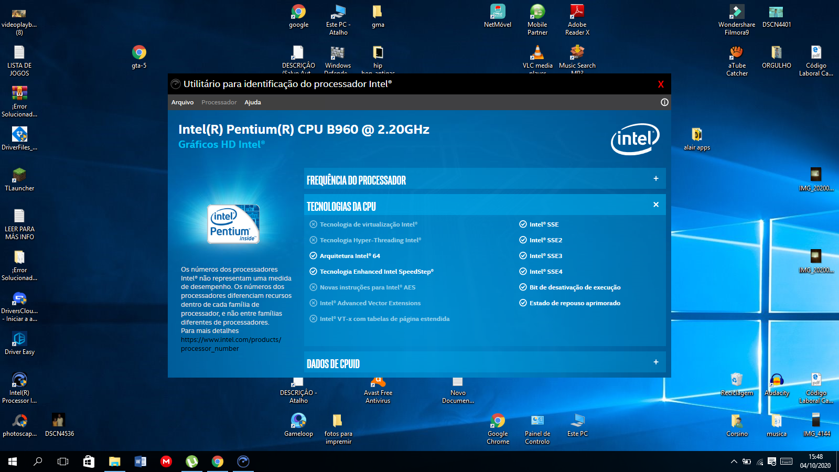
Task: Open the gma folder on desktop
Action: [378, 16]
